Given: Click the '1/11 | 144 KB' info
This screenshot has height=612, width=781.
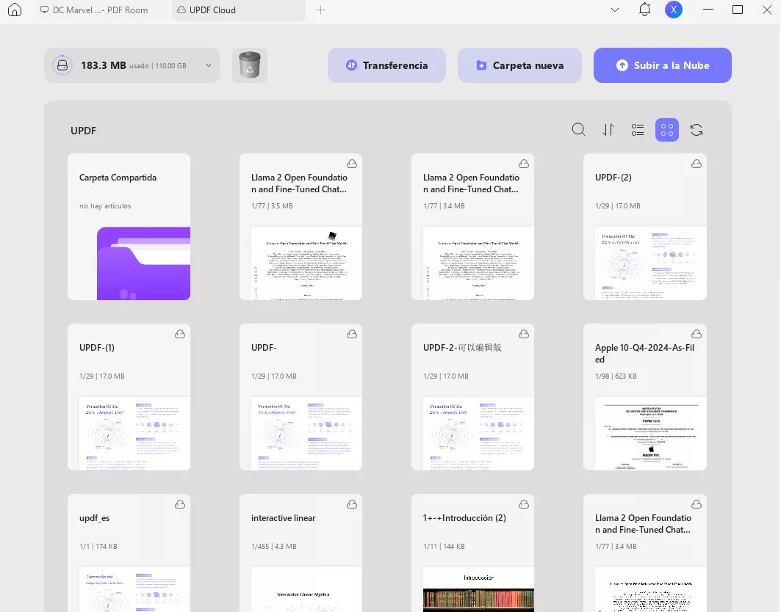Looking at the screenshot, I should tap(444, 546).
